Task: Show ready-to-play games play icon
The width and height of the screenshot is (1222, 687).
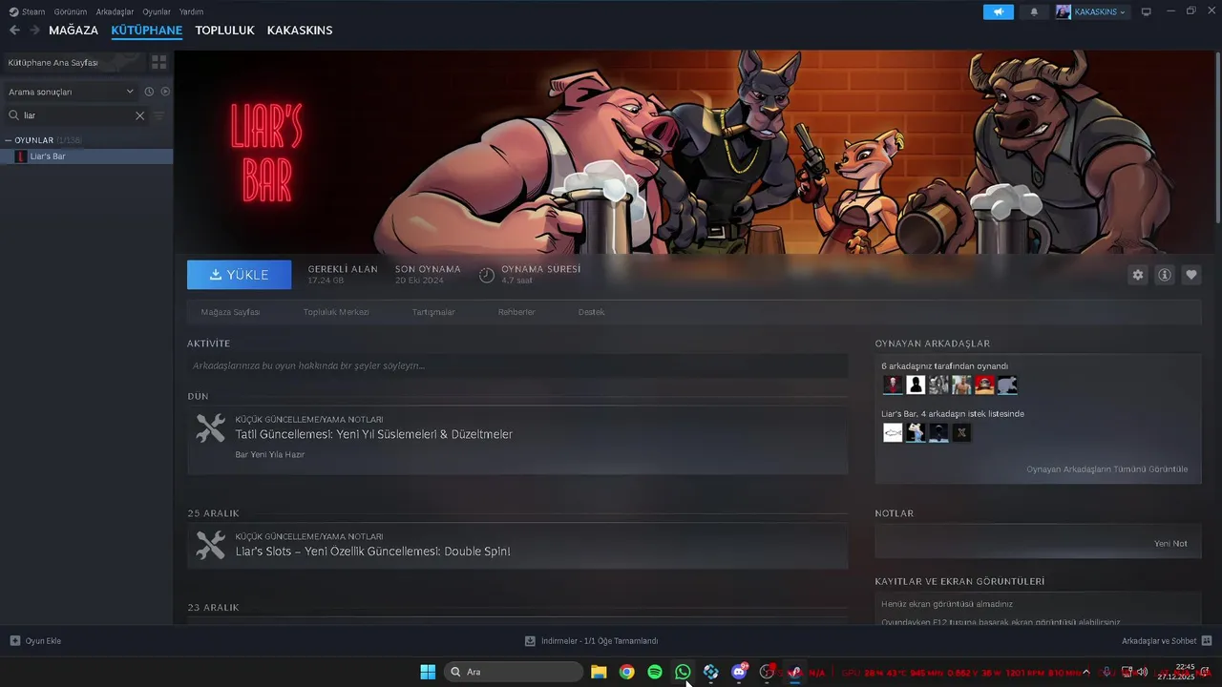Action: [x=165, y=92]
